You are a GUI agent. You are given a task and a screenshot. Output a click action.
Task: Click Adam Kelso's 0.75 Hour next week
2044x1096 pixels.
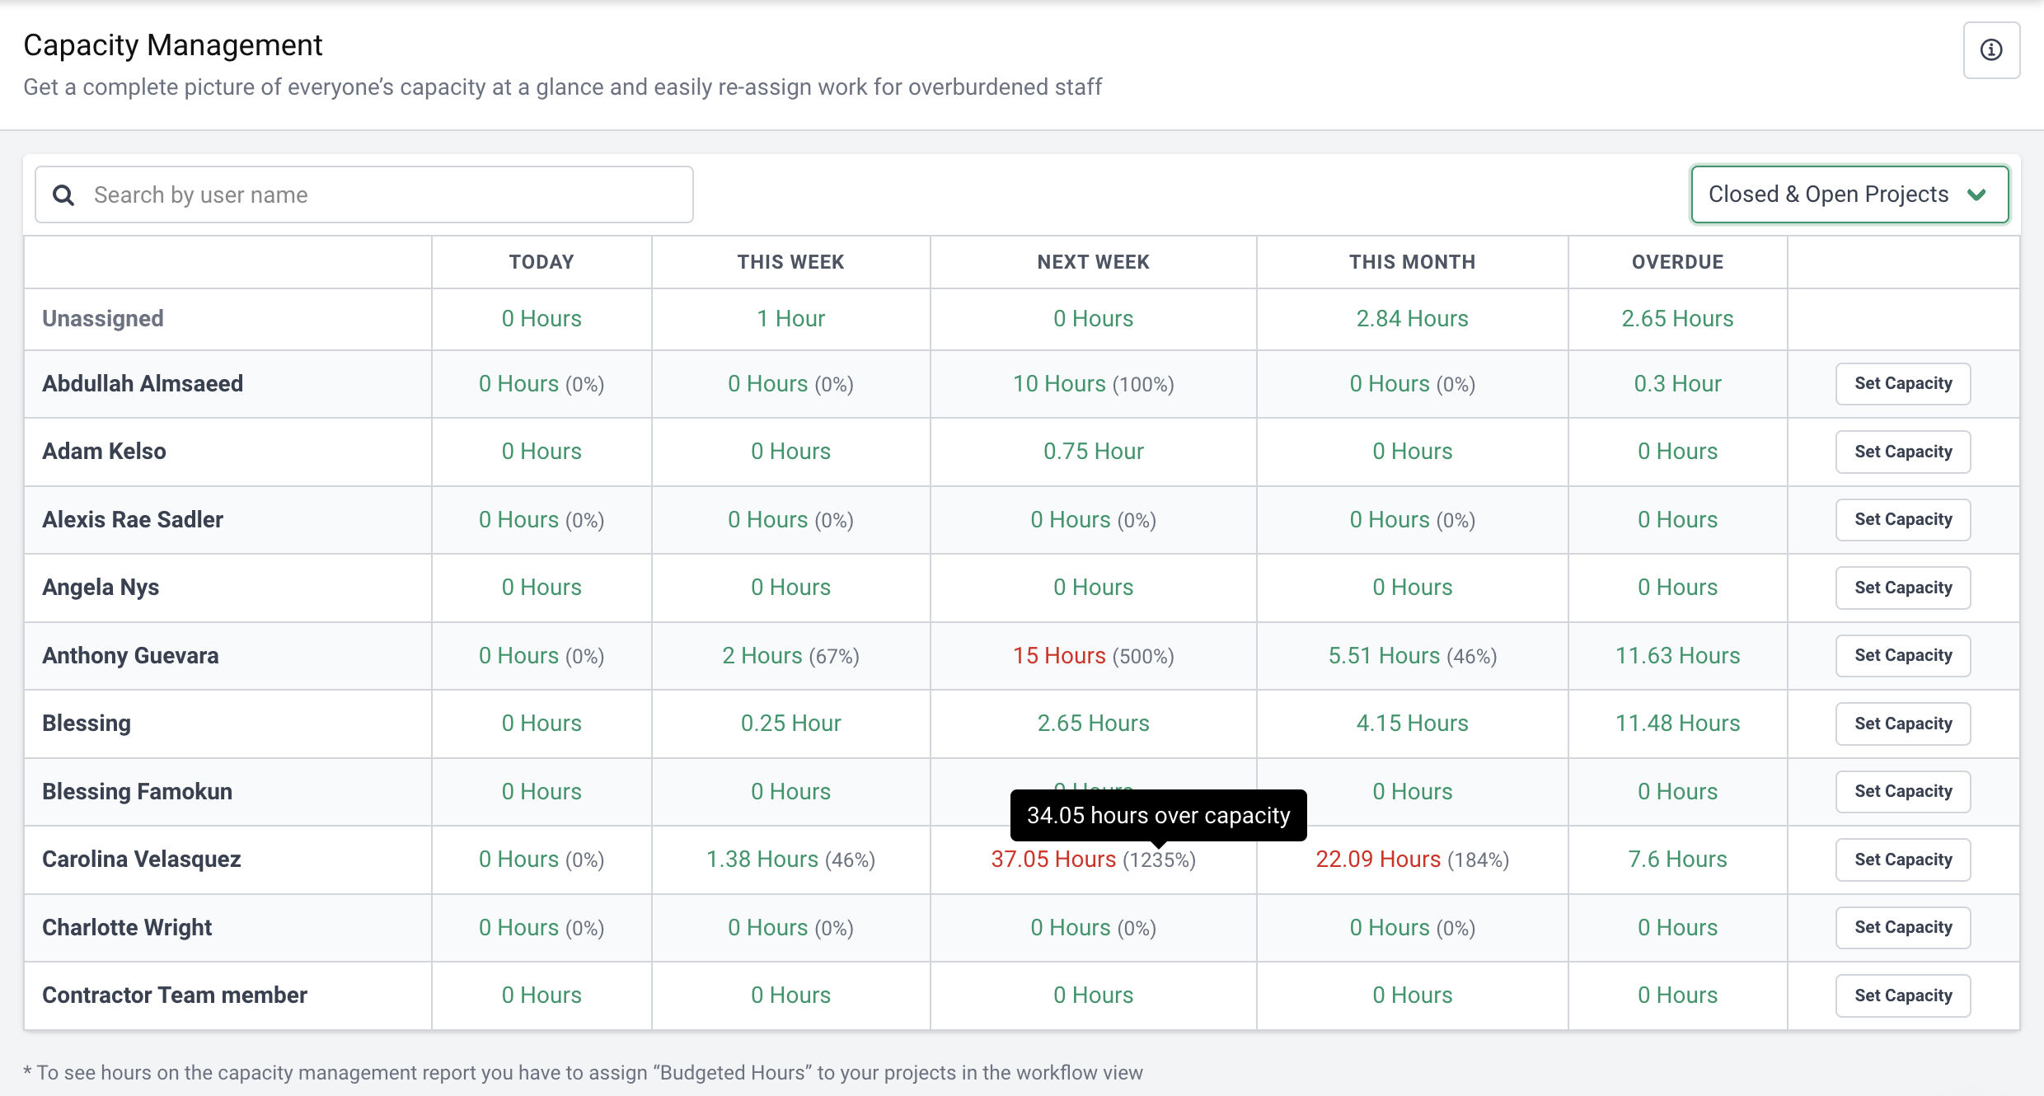click(x=1093, y=452)
